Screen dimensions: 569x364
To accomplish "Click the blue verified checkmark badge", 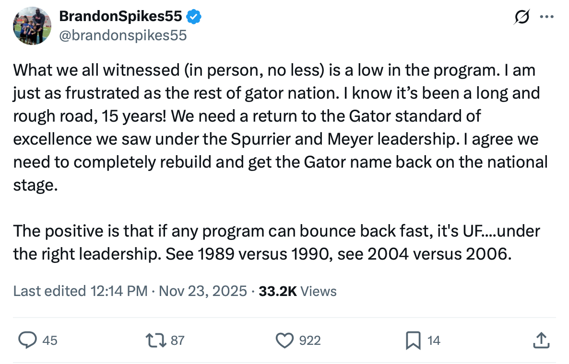I will [x=193, y=17].
